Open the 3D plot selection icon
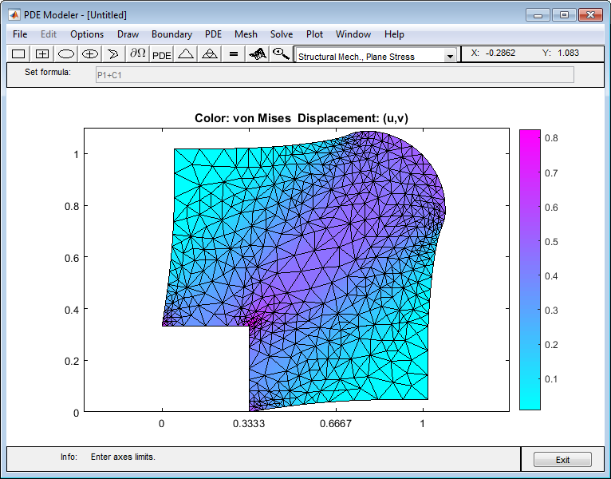Screen dimensions: 611x479 [257, 54]
